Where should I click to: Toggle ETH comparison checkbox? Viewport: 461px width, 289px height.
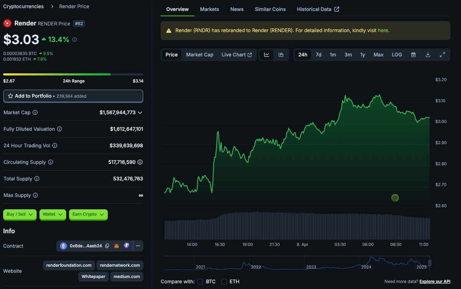click(224, 282)
